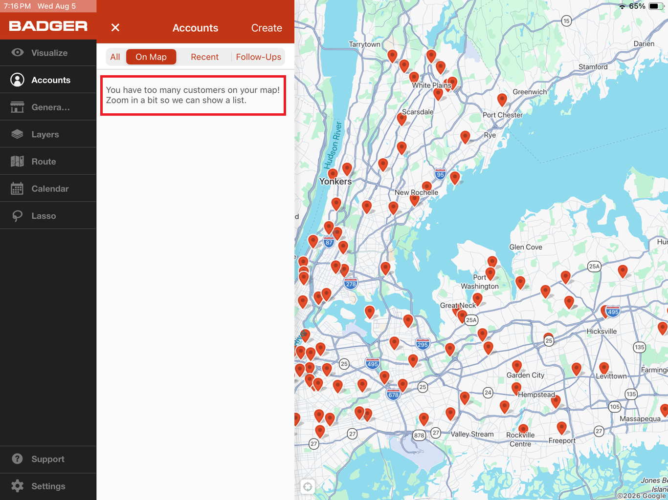Open the Calendar grid icon
The width and height of the screenshot is (668, 500).
[x=18, y=188]
